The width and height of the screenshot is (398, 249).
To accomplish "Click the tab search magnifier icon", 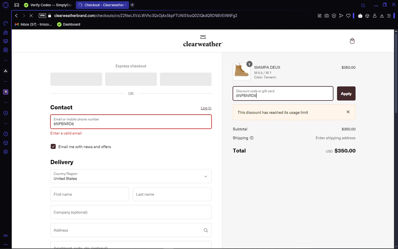I will 363,5.
